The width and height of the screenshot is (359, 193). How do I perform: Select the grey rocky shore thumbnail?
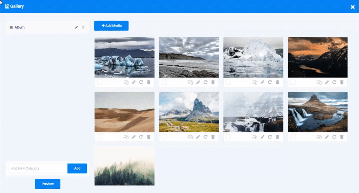pyautogui.click(x=189, y=57)
